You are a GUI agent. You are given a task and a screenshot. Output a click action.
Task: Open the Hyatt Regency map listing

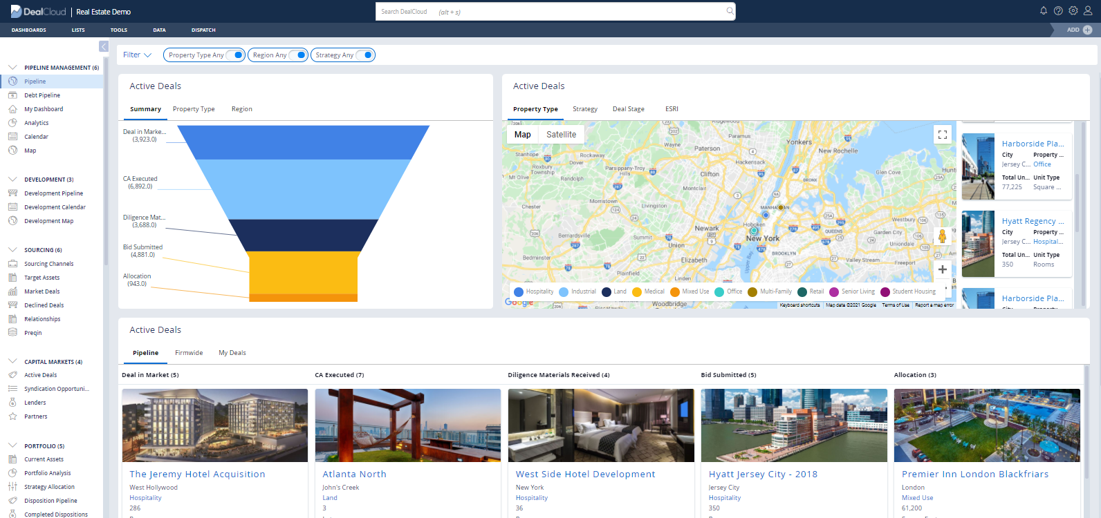point(1033,221)
